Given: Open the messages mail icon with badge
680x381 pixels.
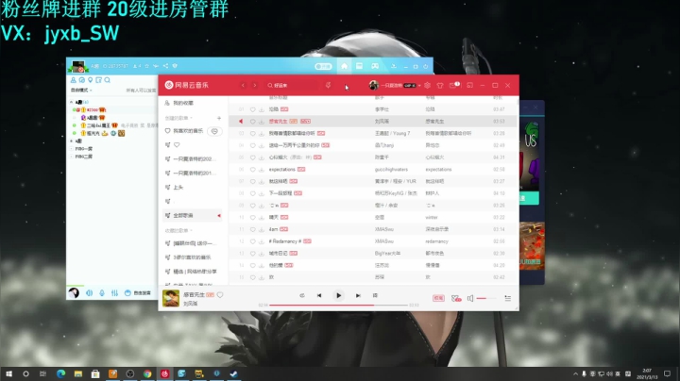Looking at the screenshot, I should point(454,85).
